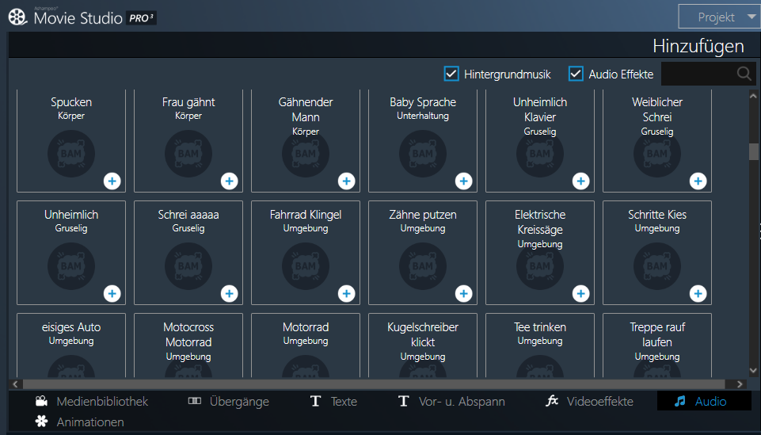Click the horizontal scrollbar thumb
Image resolution: width=761 pixels, height=435 pixels.
pyautogui.click(x=374, y=384)
